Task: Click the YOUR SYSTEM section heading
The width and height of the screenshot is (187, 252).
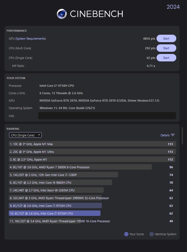Action: point(16,78)
